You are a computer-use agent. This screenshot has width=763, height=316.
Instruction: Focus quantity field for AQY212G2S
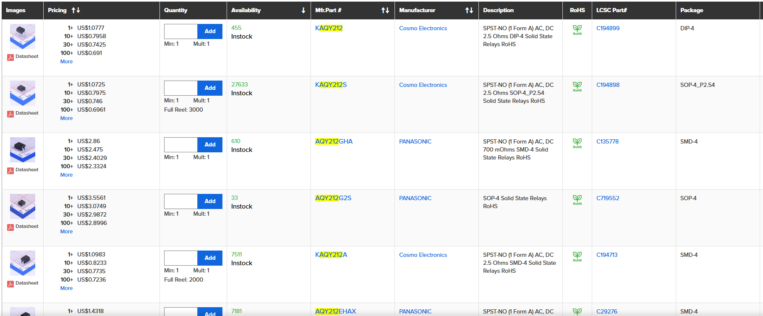181,201
